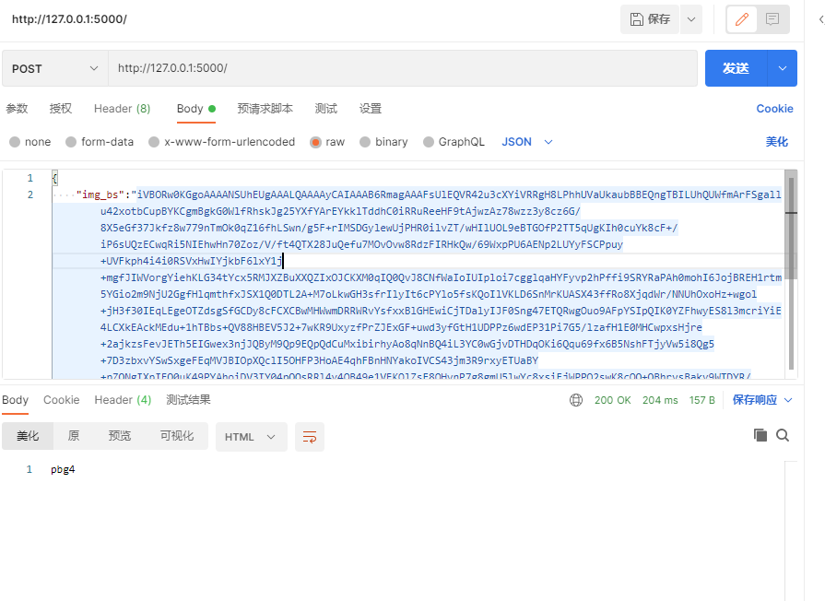Viewport: 825px width, 601px height.
Task: Select the form-data body type
Action: [x=100, y=142]
